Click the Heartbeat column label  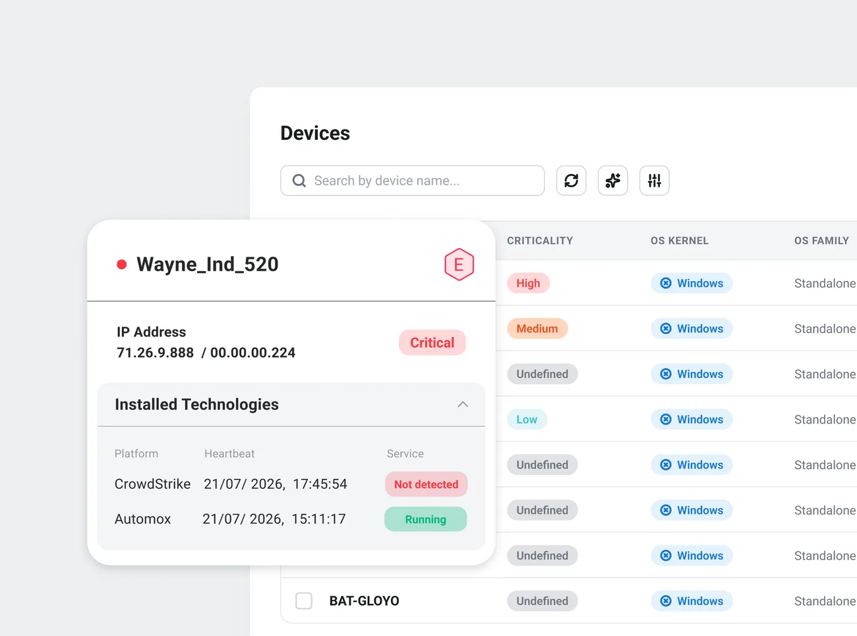click(x=229, y=454)
